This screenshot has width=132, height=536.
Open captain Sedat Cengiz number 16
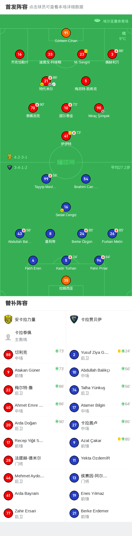pos(66,207)
